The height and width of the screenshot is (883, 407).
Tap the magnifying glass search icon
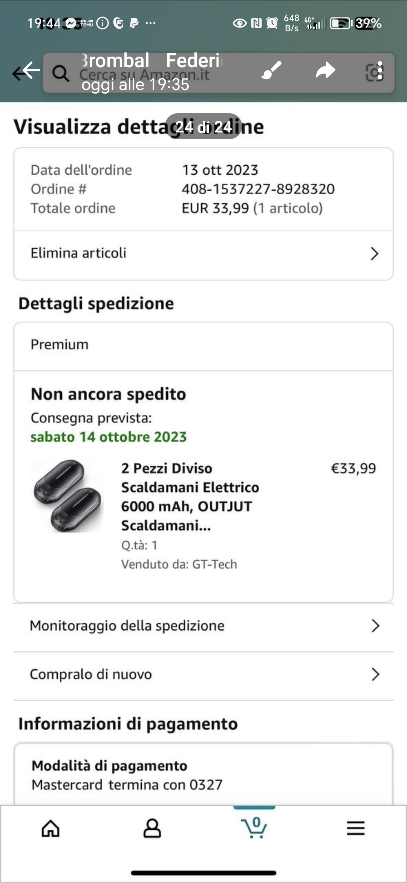(x=60, y=72)
